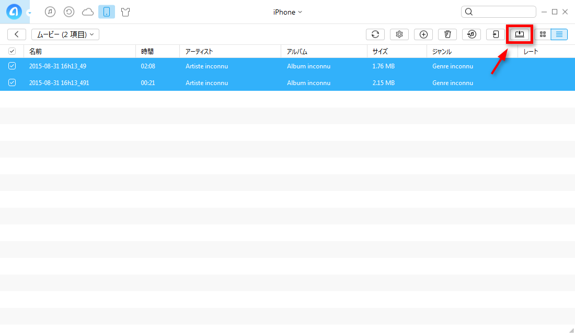Delete selected movies with trash icon

tap(447, 34)
